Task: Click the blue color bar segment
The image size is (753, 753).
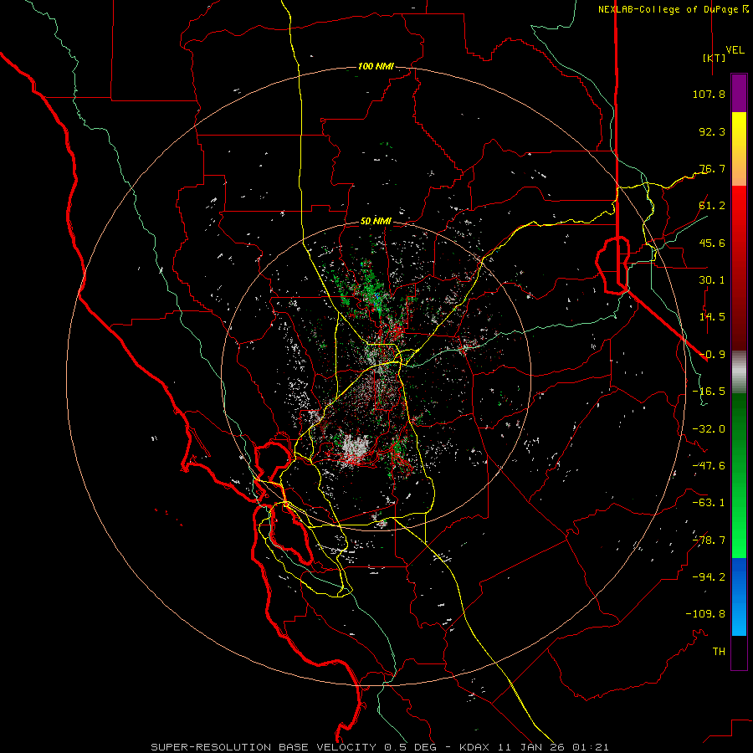Action: [x=739, y=597]
